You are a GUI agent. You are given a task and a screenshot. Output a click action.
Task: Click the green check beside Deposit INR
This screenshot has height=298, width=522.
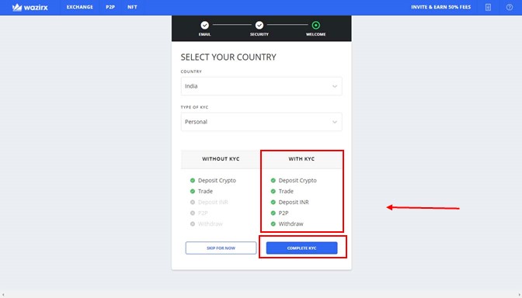coord(273,203)
